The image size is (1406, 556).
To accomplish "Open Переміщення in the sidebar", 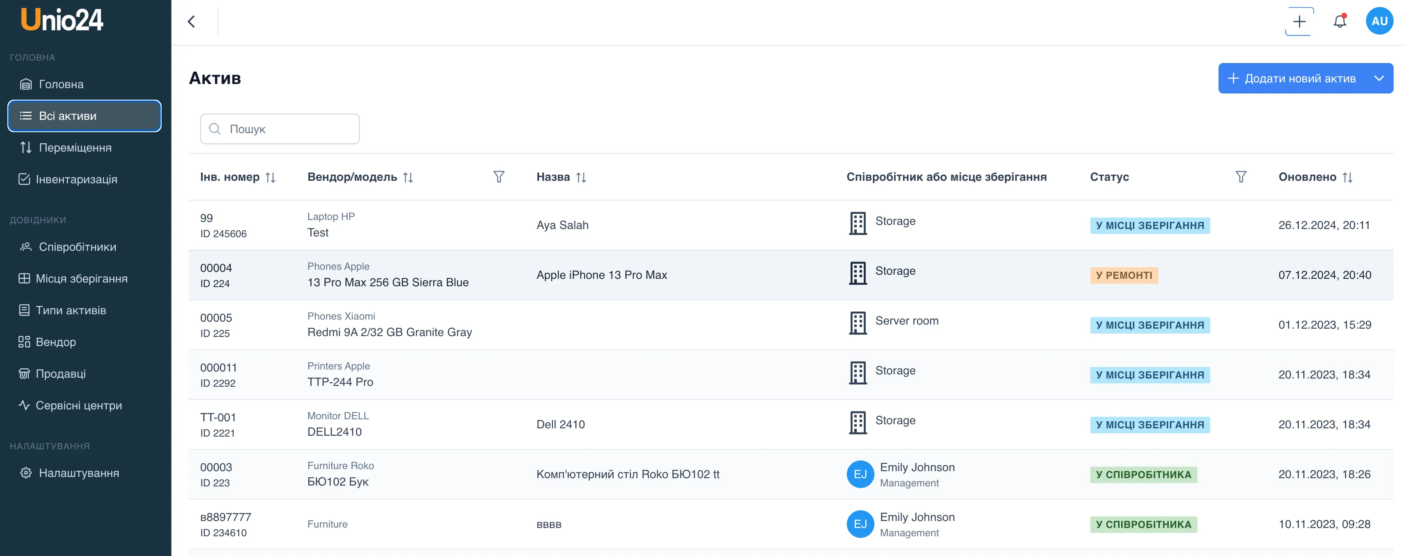I will click(75, 147).
